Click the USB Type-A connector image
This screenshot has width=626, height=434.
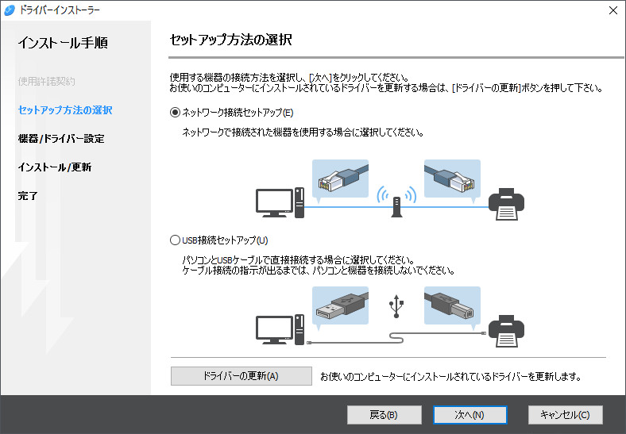pyautogui.click(x=340, y=305)
